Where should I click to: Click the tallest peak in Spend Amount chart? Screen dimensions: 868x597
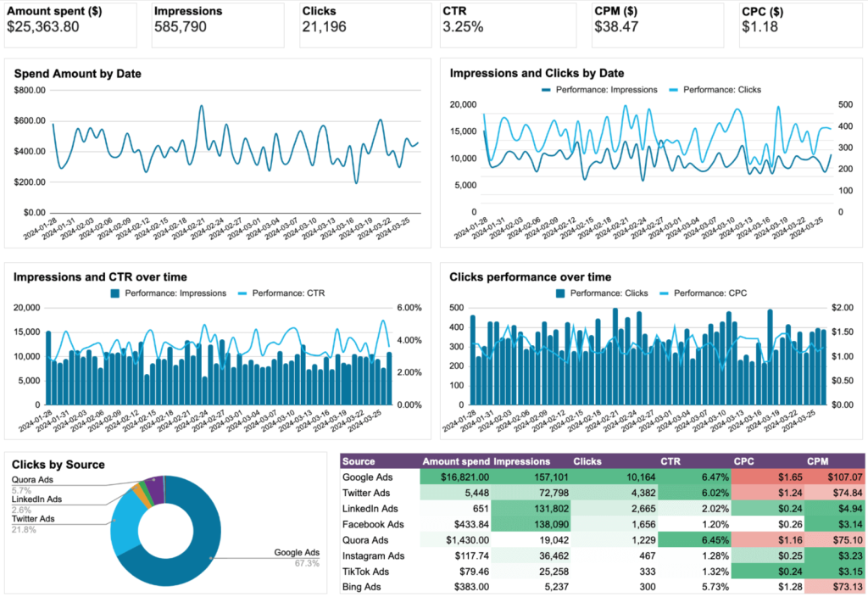click(x=202, y=106)
